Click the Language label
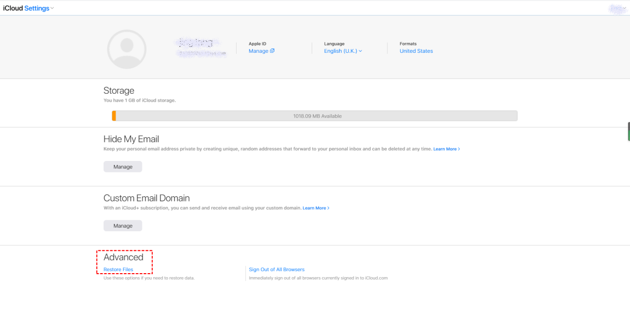The width and height of the screenshot is (630, 320). 334,44
